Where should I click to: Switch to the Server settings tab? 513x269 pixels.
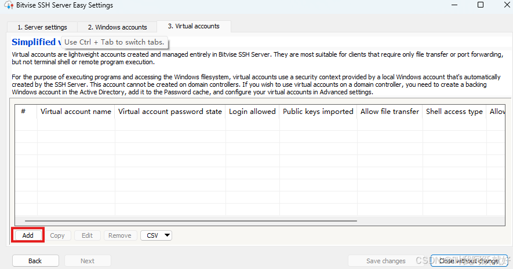pyautogui.click(x=42, y=27)
